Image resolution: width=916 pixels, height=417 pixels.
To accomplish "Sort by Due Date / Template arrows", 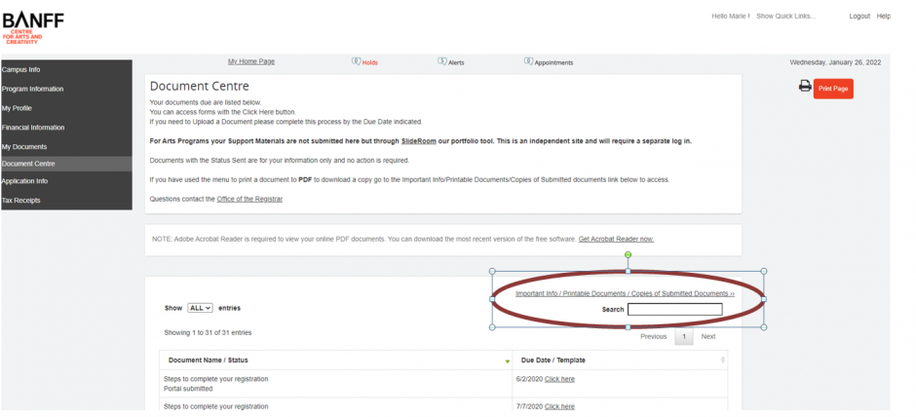I will (x=723, y=360).
